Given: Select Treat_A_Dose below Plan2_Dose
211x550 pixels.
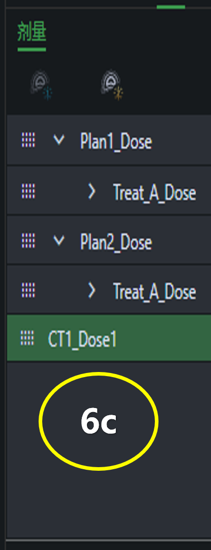Looking at the screenshot, I should point(154,292).
